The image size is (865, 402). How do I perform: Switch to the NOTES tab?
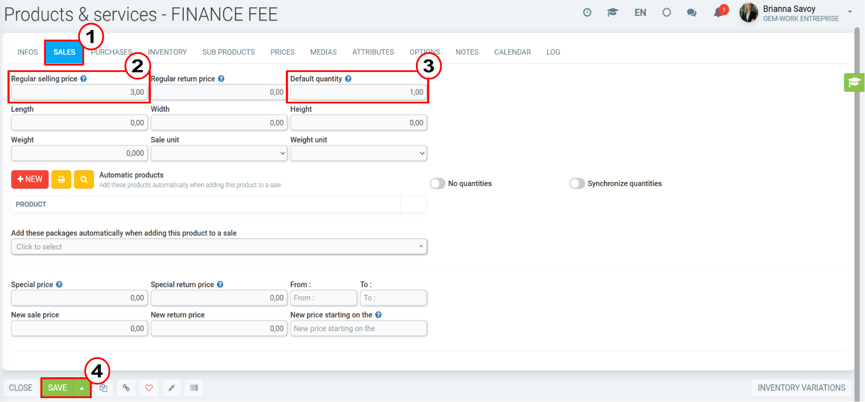click(x=467, y=52)
